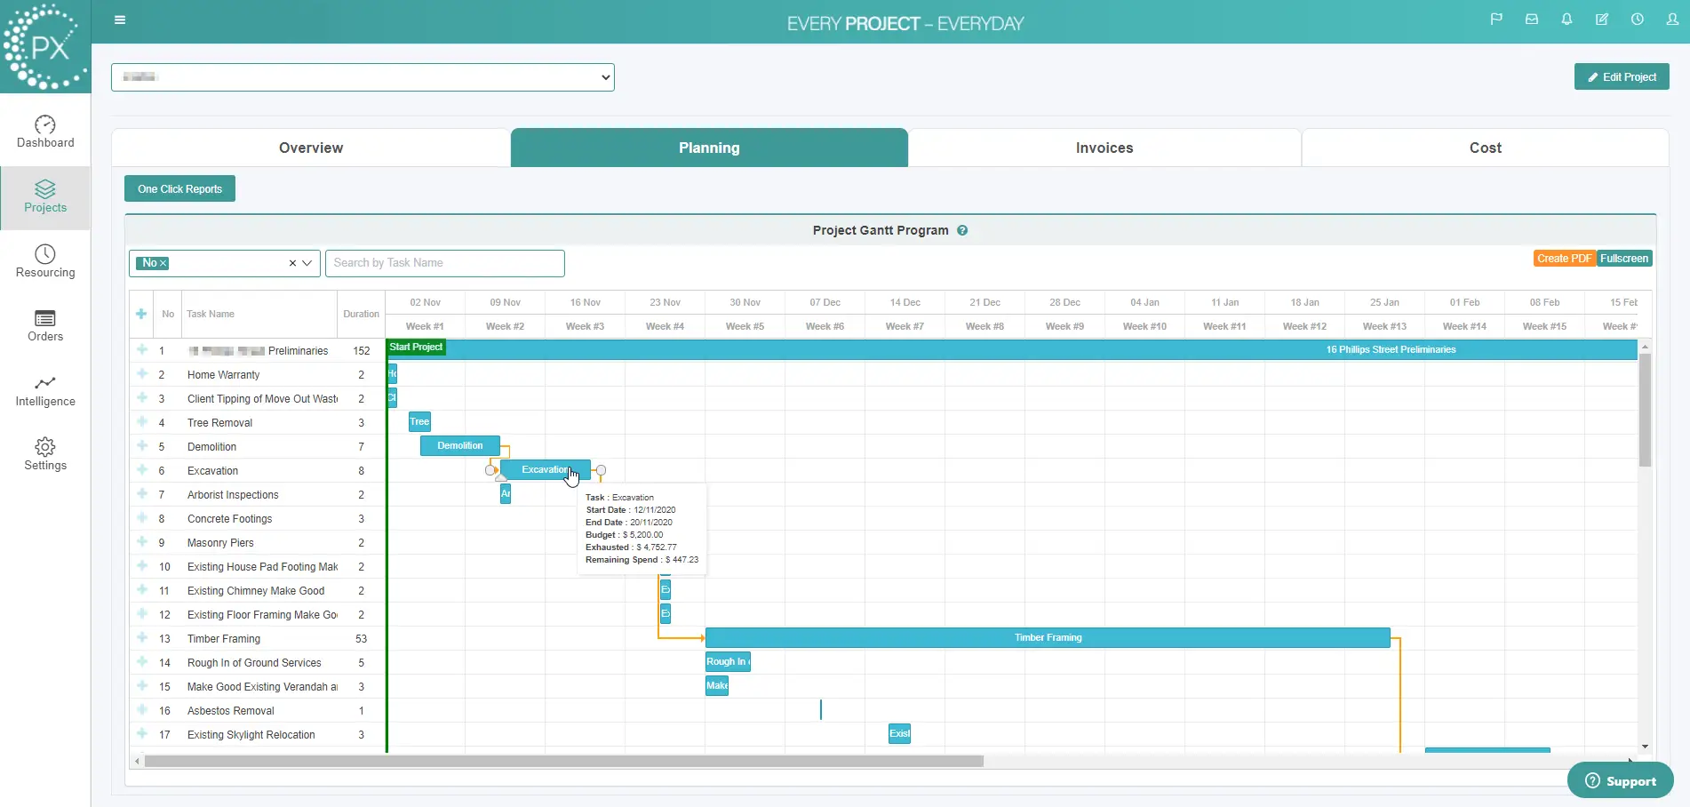The image size is (1690, 807).
Task: Click the hamburger menu icon
Action: (x=120, y=20)
